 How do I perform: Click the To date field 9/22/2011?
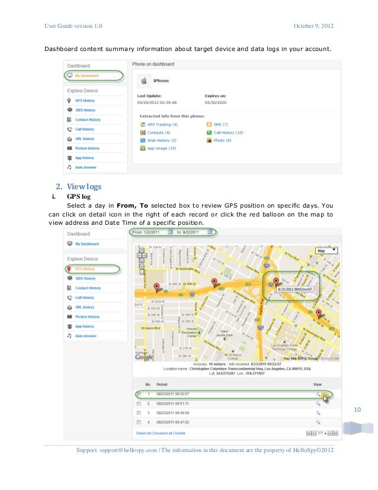[x=195, y=232]
